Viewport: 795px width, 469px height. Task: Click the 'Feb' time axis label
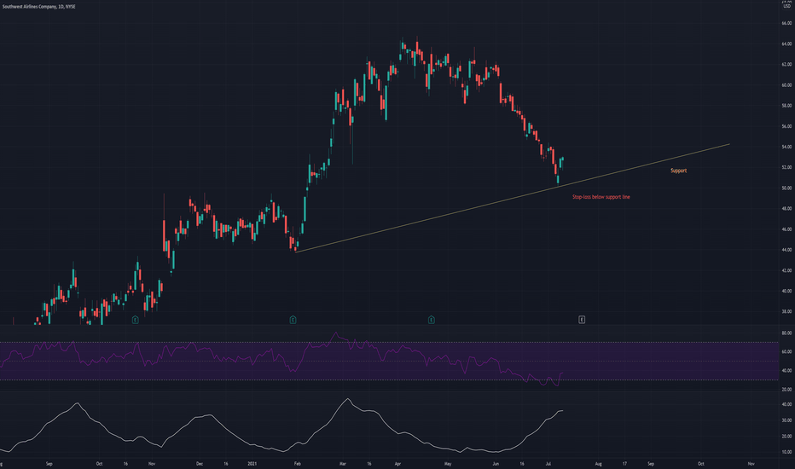coord(298,463)
